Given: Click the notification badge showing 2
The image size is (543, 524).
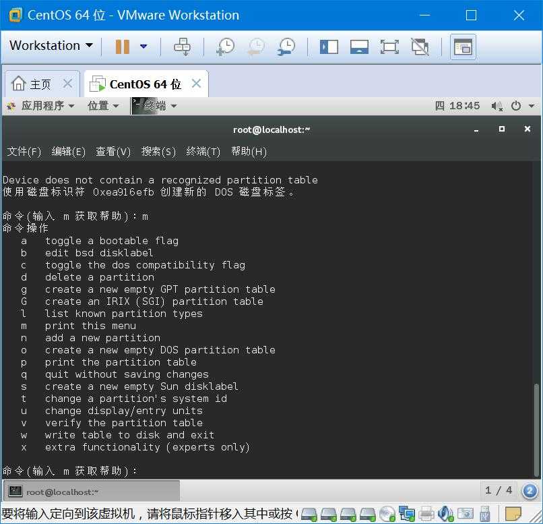Looking at the screenshot, I should [530, 491].
